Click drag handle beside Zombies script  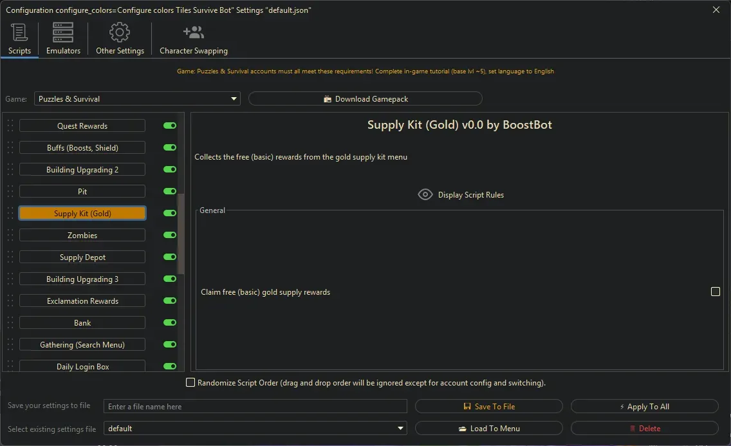click(x=10, y=236)
